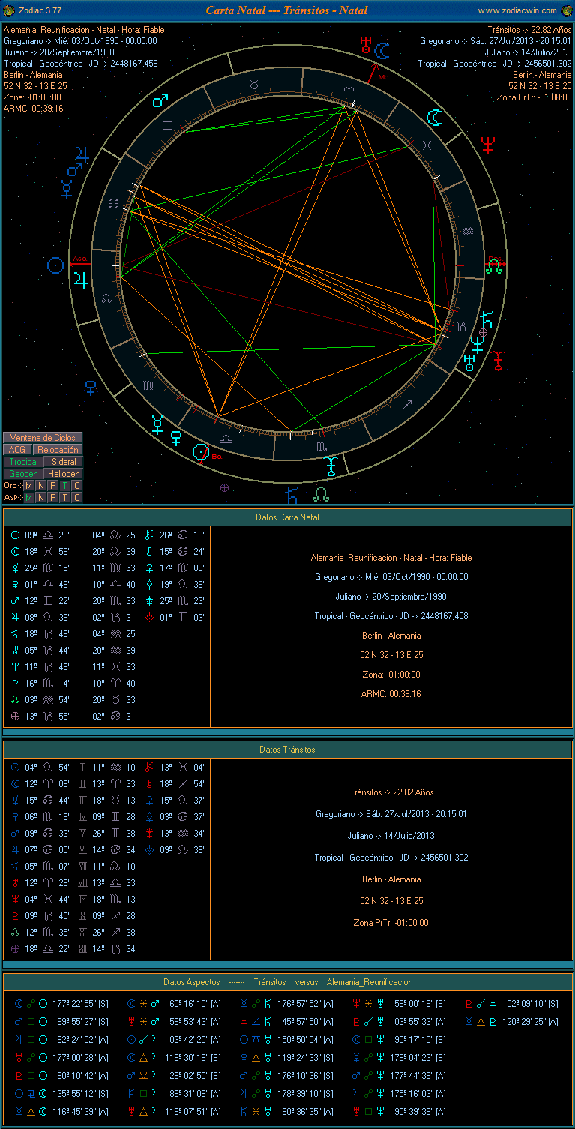Click aspect value 02º 09' 10'' [S]
575x1129 pixels.
tap(532, 1004)
